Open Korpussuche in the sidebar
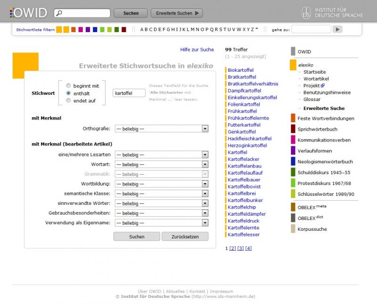The image size is (377, 304). [x=312, y=229]
